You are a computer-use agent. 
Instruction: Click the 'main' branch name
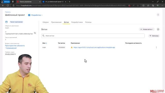click(x=44, y=48)
